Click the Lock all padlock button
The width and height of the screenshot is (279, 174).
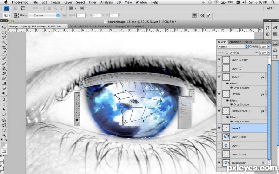click(238, 52)
